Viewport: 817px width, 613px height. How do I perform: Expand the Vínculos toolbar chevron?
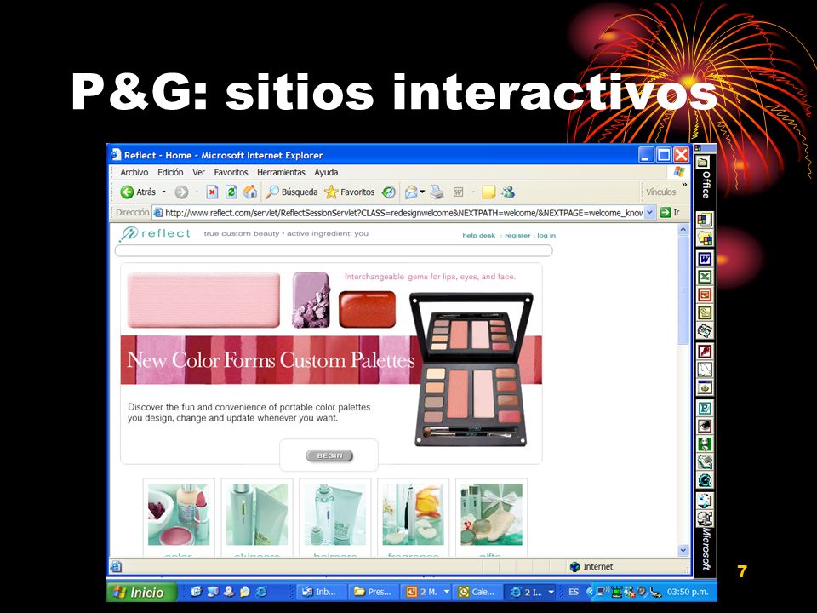tap(684, 185)
